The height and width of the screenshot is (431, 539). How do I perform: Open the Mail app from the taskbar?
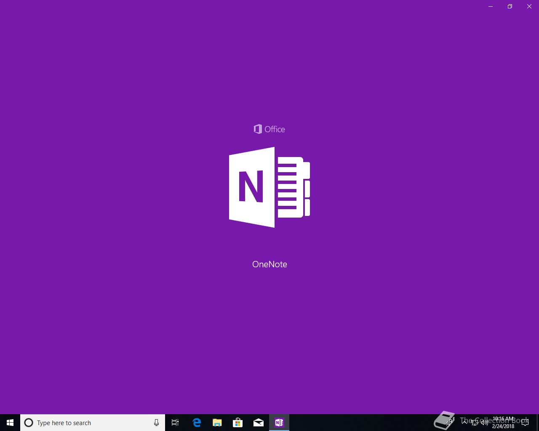point(259,423)
